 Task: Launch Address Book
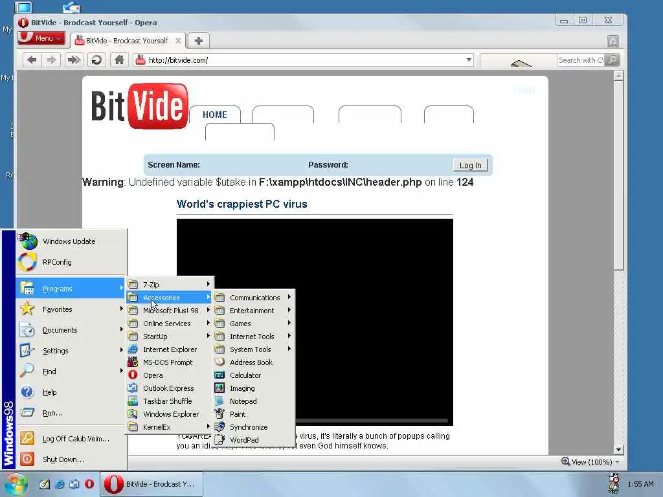254,362
